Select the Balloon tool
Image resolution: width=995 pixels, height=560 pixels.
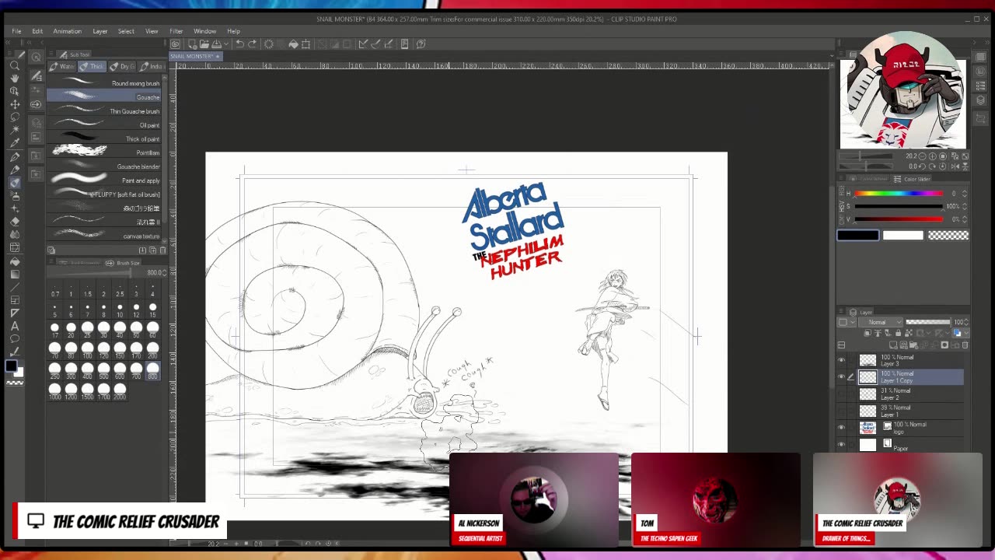(15, 339)
